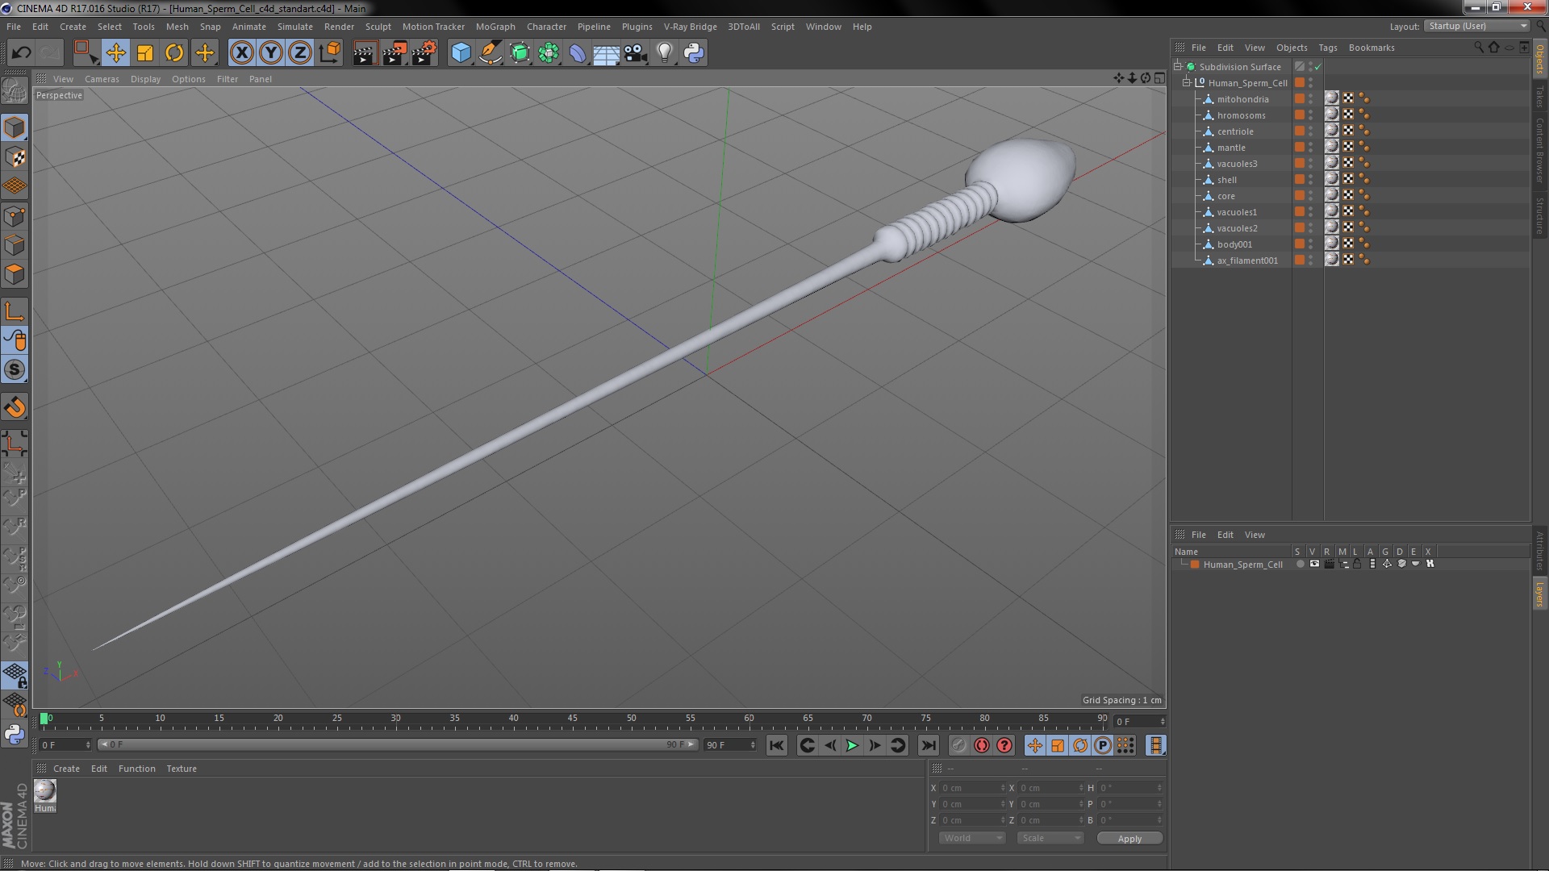Activate the Rotate tool
Image resolution: width=1549 pixels, height=871 pixels.
[174, 53]
